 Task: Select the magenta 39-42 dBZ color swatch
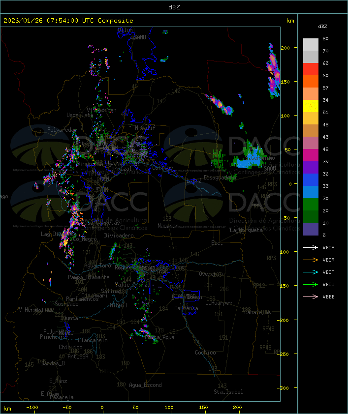pyautogui.click(x=311, y=155)
